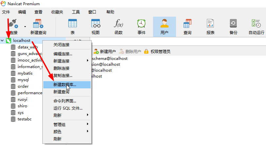Choose 新建数据库... in context menu
This screenshot has height=145, width=266.
coord(67,85)
